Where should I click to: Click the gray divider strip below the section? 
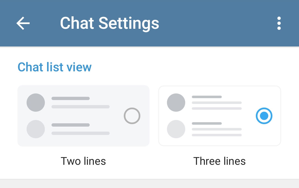coord(149,184)
